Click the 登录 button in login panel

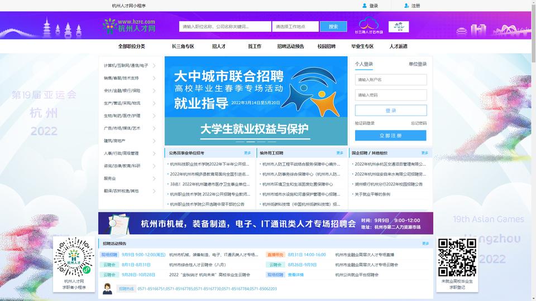(x=391, y=110)
